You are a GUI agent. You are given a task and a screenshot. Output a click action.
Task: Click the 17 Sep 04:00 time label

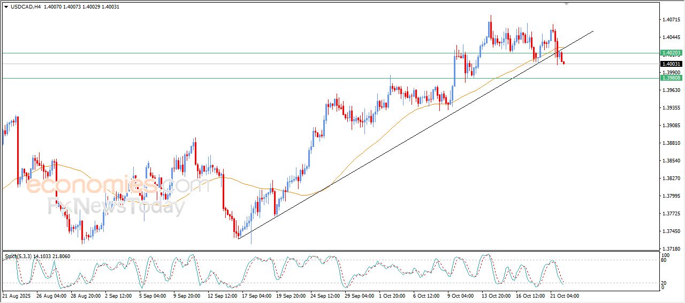pos(256,296)
